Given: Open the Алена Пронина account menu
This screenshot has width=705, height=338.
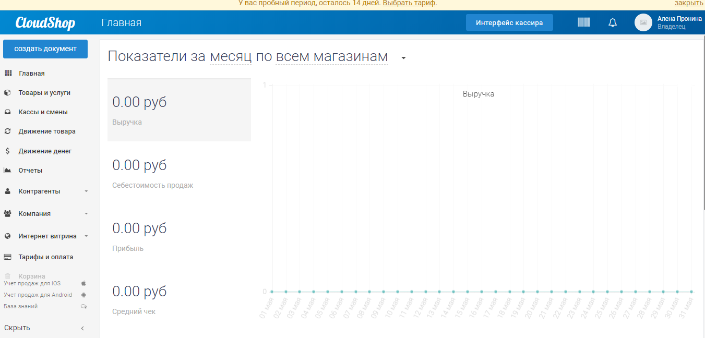Looking at the screenshot, I should pyautogui.click(x=671, y=22).
